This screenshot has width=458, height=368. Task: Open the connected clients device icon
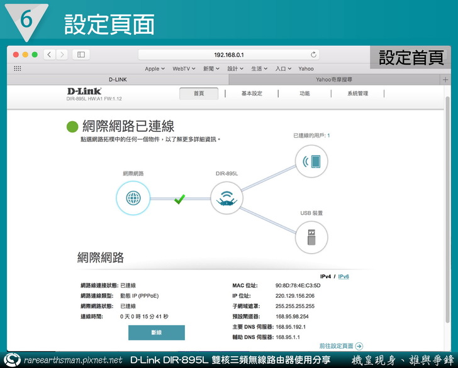pos(312,161)
